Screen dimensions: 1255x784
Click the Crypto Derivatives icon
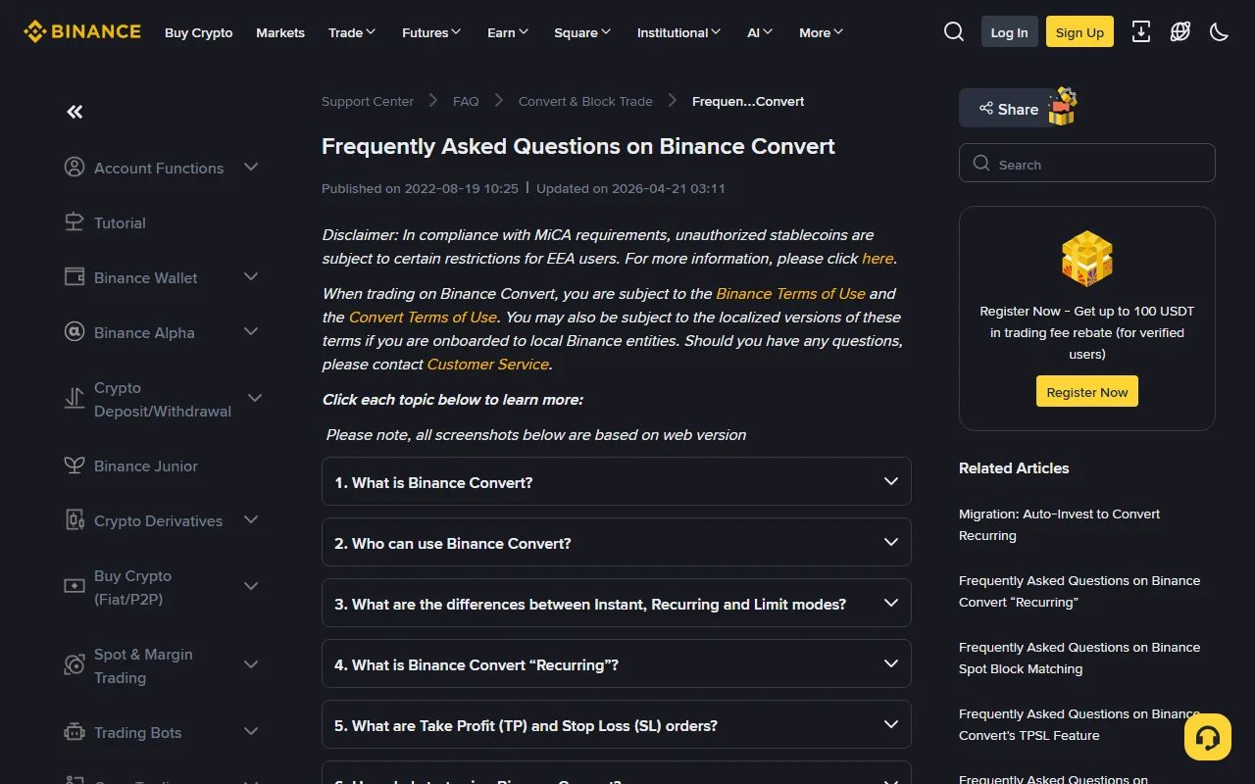coord(75,520)
